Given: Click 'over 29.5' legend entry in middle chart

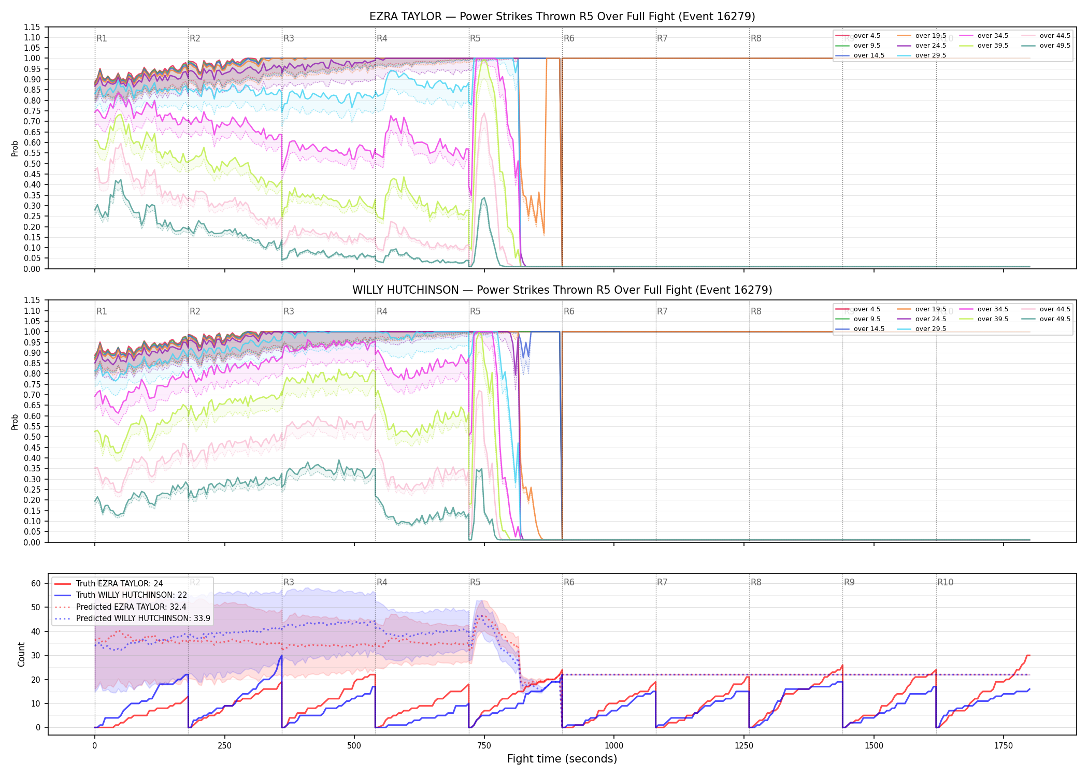Looking at the screenshot, I should [x=922, y=329].
